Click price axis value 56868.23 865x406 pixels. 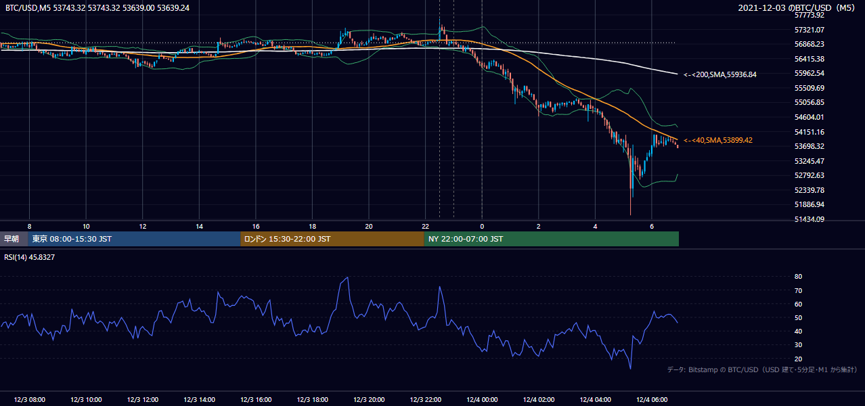coord(809,44)
